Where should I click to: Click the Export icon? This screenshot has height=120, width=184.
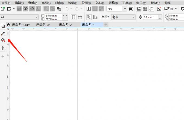tap(95, 9)
